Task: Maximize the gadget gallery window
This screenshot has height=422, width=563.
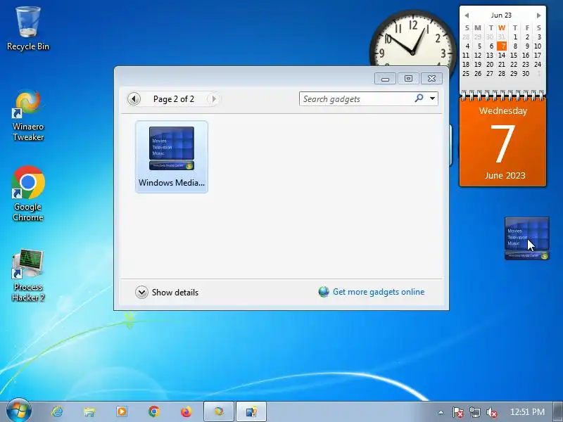Action: (x=408, y=79)
